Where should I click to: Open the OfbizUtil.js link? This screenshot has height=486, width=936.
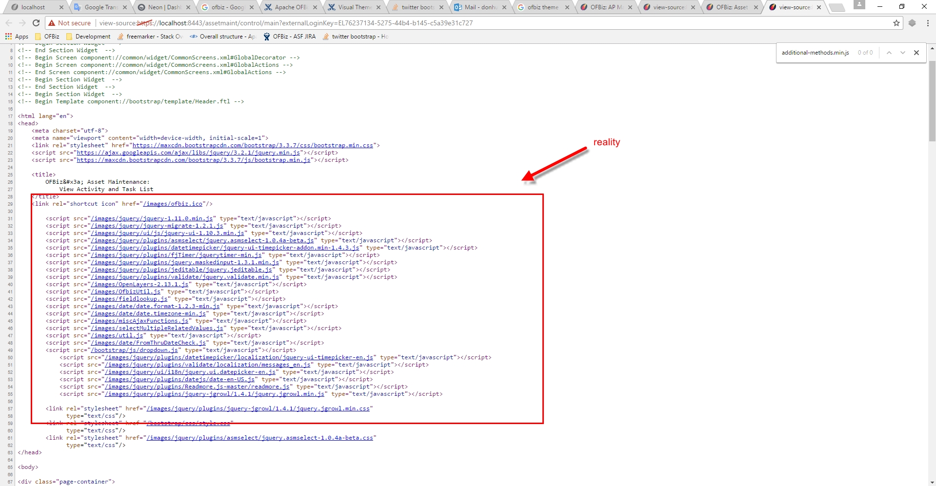tap(126, 292)
